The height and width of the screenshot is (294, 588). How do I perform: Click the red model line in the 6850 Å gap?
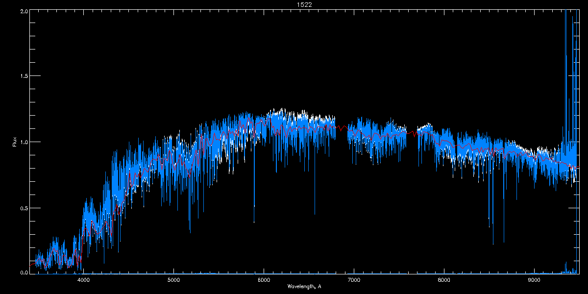[342, 128]
